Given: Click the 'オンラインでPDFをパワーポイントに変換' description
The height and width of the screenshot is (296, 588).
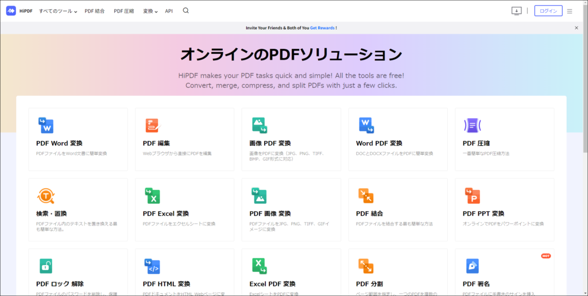Looking at the screenshot, I should click(503, 224).
